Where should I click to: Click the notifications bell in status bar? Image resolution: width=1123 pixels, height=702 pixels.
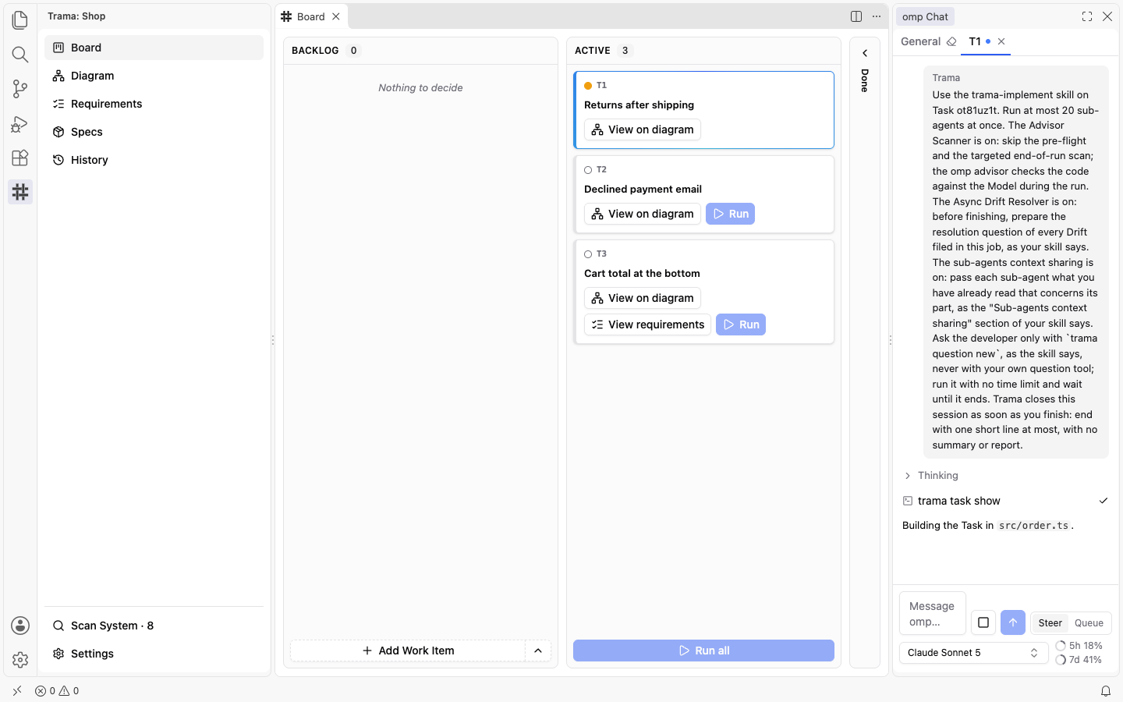[x=1106, y=691]
